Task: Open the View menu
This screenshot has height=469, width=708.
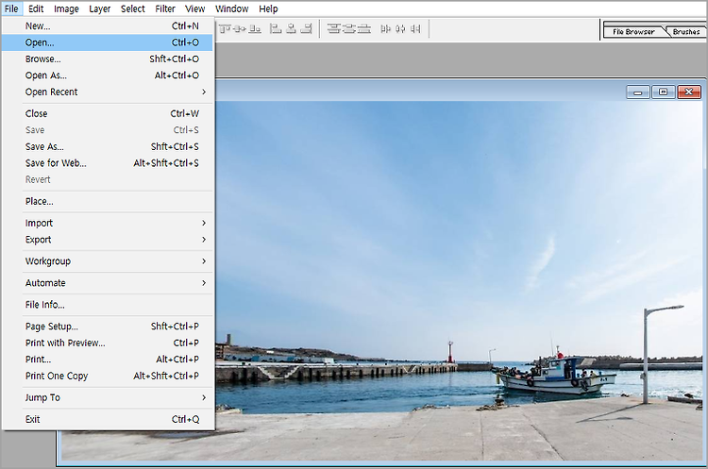Action: [195, 8]
